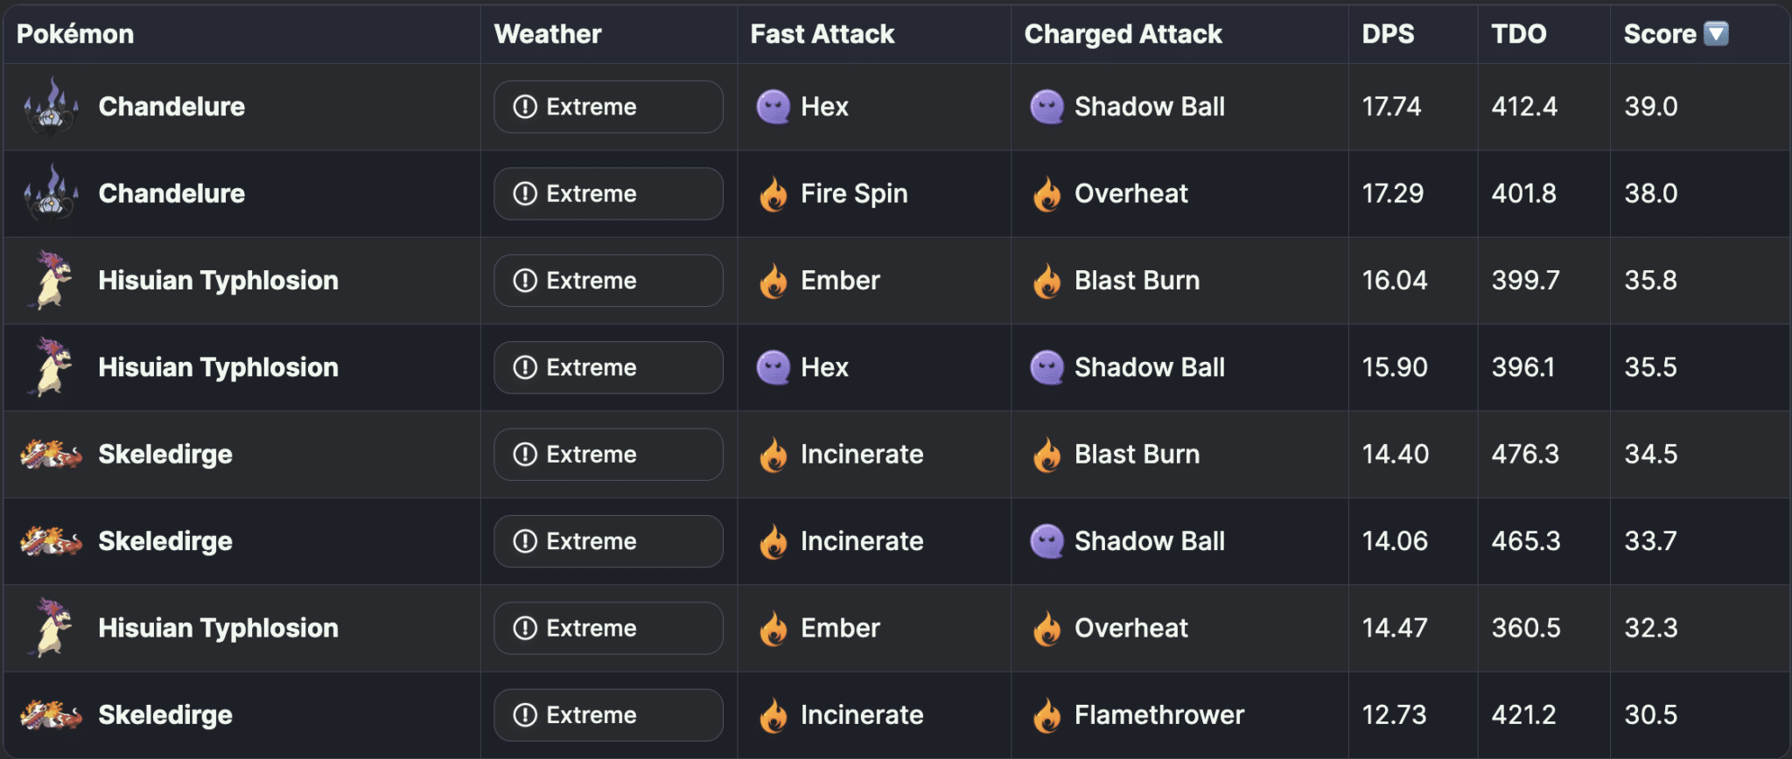Click fire-type icon beside Fire Spin
Screen dimensions: 1792x759
[x=773, y=194]
